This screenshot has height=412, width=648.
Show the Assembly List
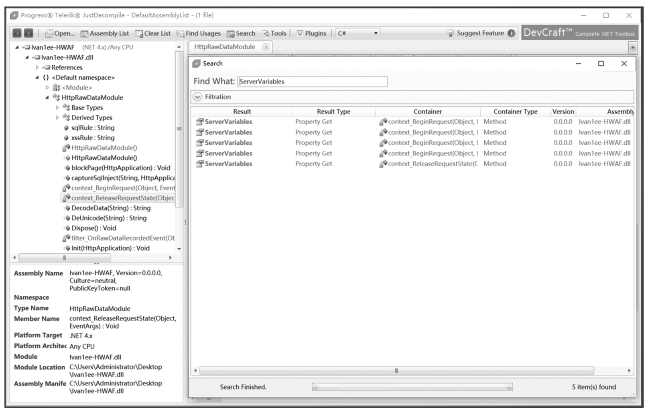tap(105, 34)
